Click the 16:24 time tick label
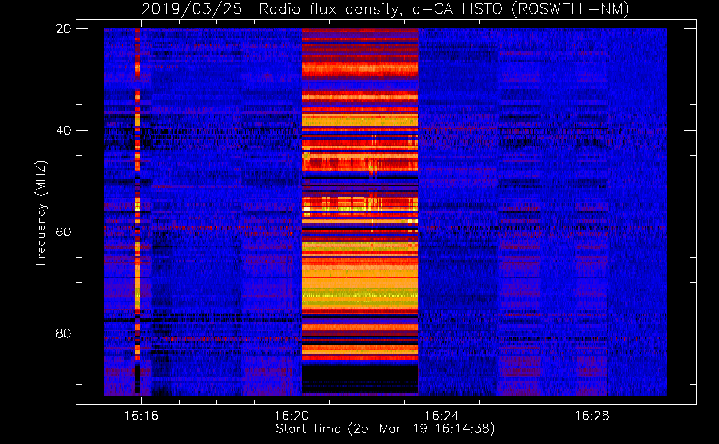The width and height of the screenshot is (719, 444). click(x=442, y=416)
